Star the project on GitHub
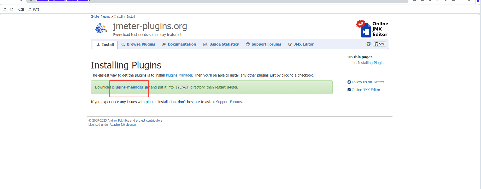The height and width of the screenshot is (189, 481). (x=379, y=44)
